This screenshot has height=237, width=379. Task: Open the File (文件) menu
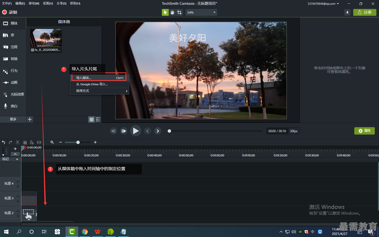(x=7, y=3)
